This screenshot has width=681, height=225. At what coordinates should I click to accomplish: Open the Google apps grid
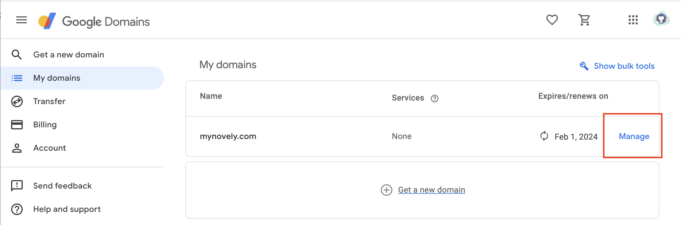(633, 20)
